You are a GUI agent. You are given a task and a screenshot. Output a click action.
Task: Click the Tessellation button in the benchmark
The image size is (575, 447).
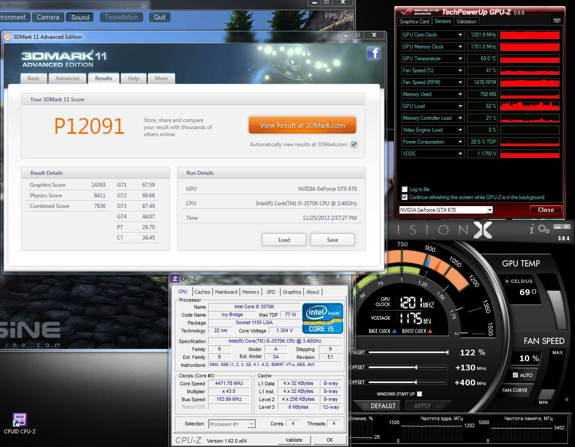(121, 17)
